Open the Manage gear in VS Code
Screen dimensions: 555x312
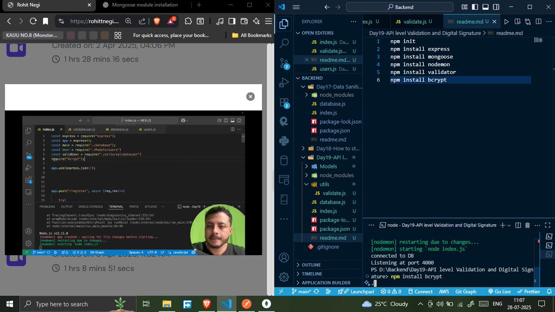pyautogui.click(x=284, y=277)
